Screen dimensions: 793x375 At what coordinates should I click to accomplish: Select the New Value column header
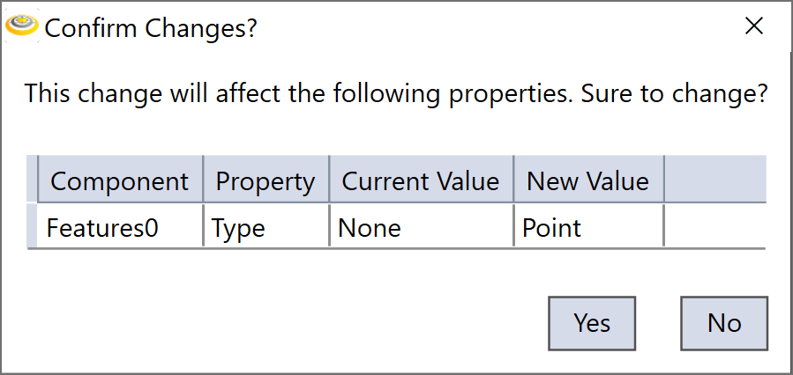pos(588,180)
